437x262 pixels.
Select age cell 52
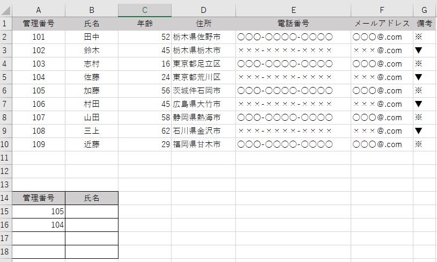coord(145,37)
